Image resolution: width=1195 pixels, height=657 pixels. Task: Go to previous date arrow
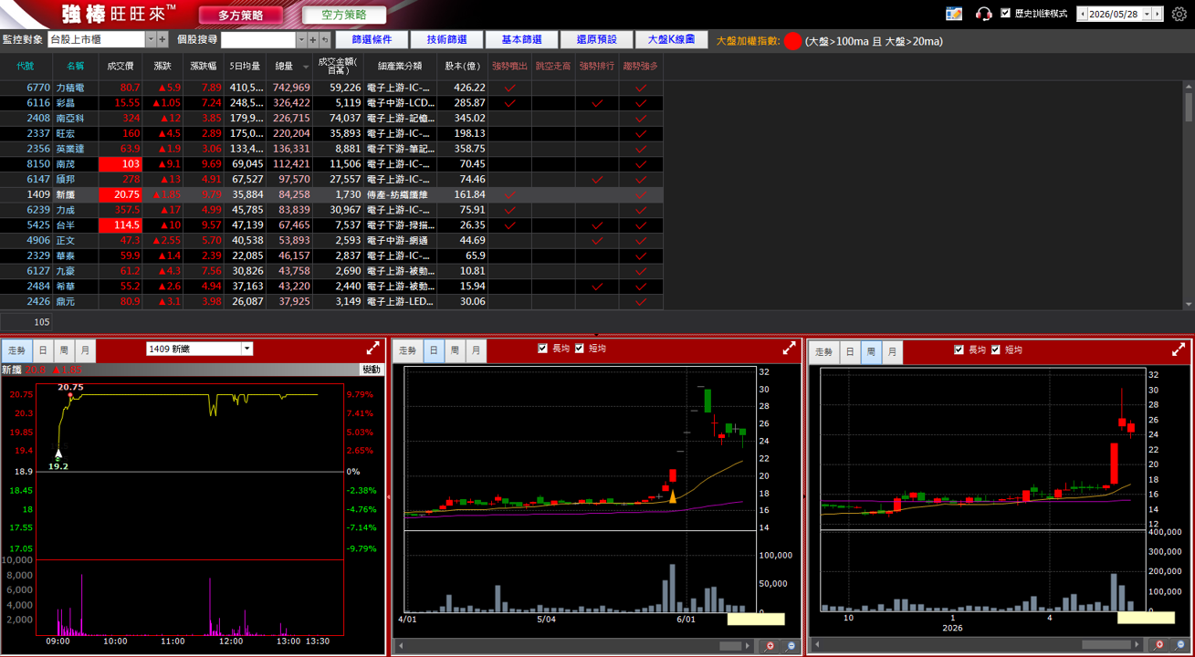point(1083,14)
